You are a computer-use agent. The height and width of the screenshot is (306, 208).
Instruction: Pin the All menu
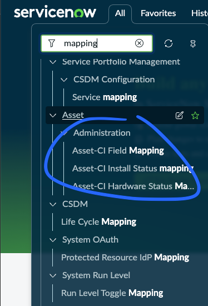pos(193,44)
